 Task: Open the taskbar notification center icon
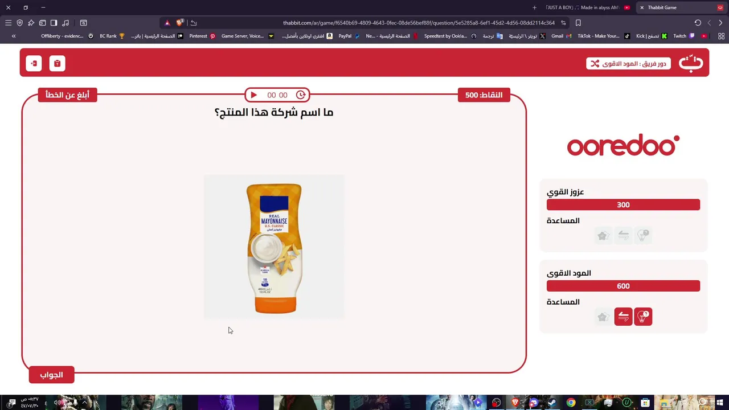coord(11,403)
